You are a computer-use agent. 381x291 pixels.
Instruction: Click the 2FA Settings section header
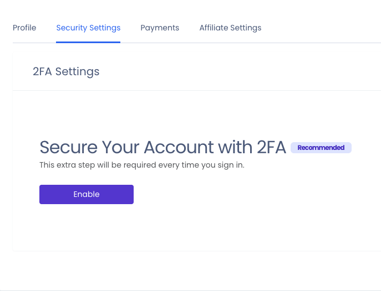(66, 72)
